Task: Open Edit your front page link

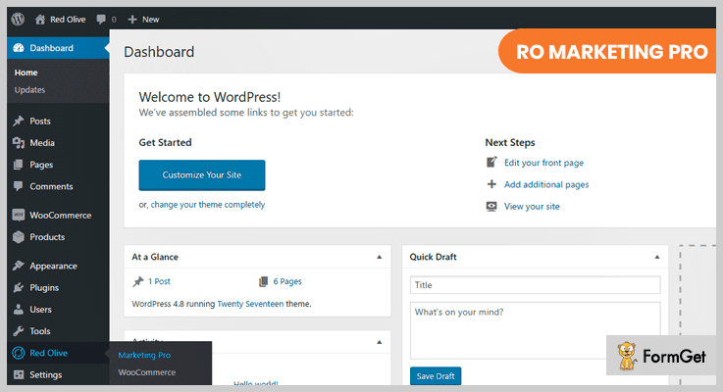Action: (543, 163)
